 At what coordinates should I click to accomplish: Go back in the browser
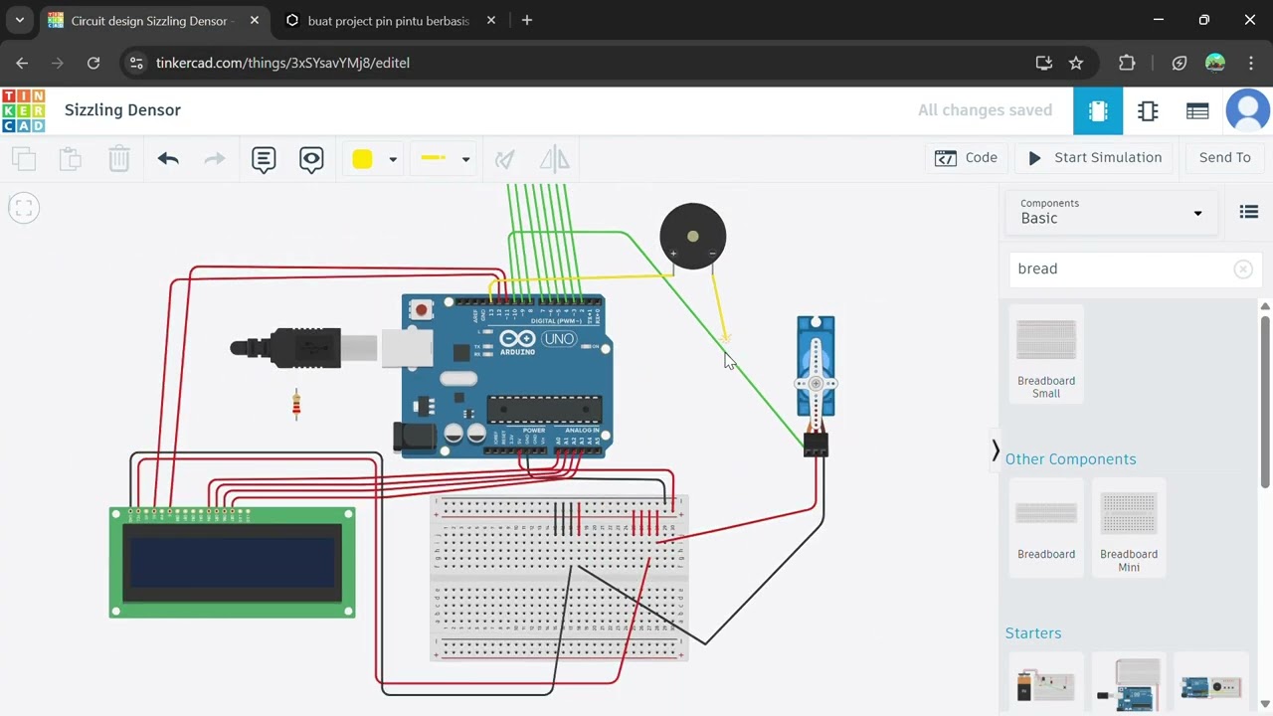[22, 63]
